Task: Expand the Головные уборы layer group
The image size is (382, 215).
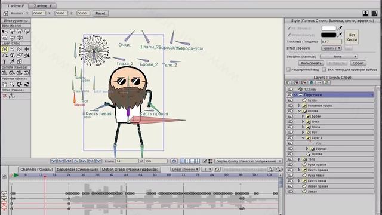Action: coord(299,106)
